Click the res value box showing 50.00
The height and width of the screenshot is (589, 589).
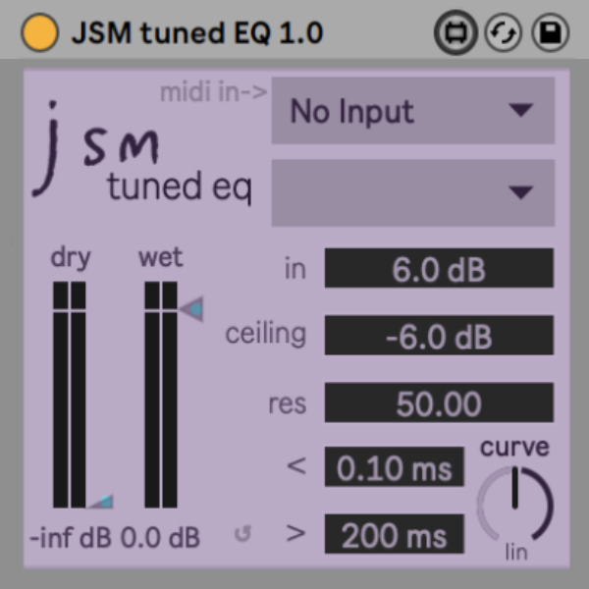coord(439,403)
